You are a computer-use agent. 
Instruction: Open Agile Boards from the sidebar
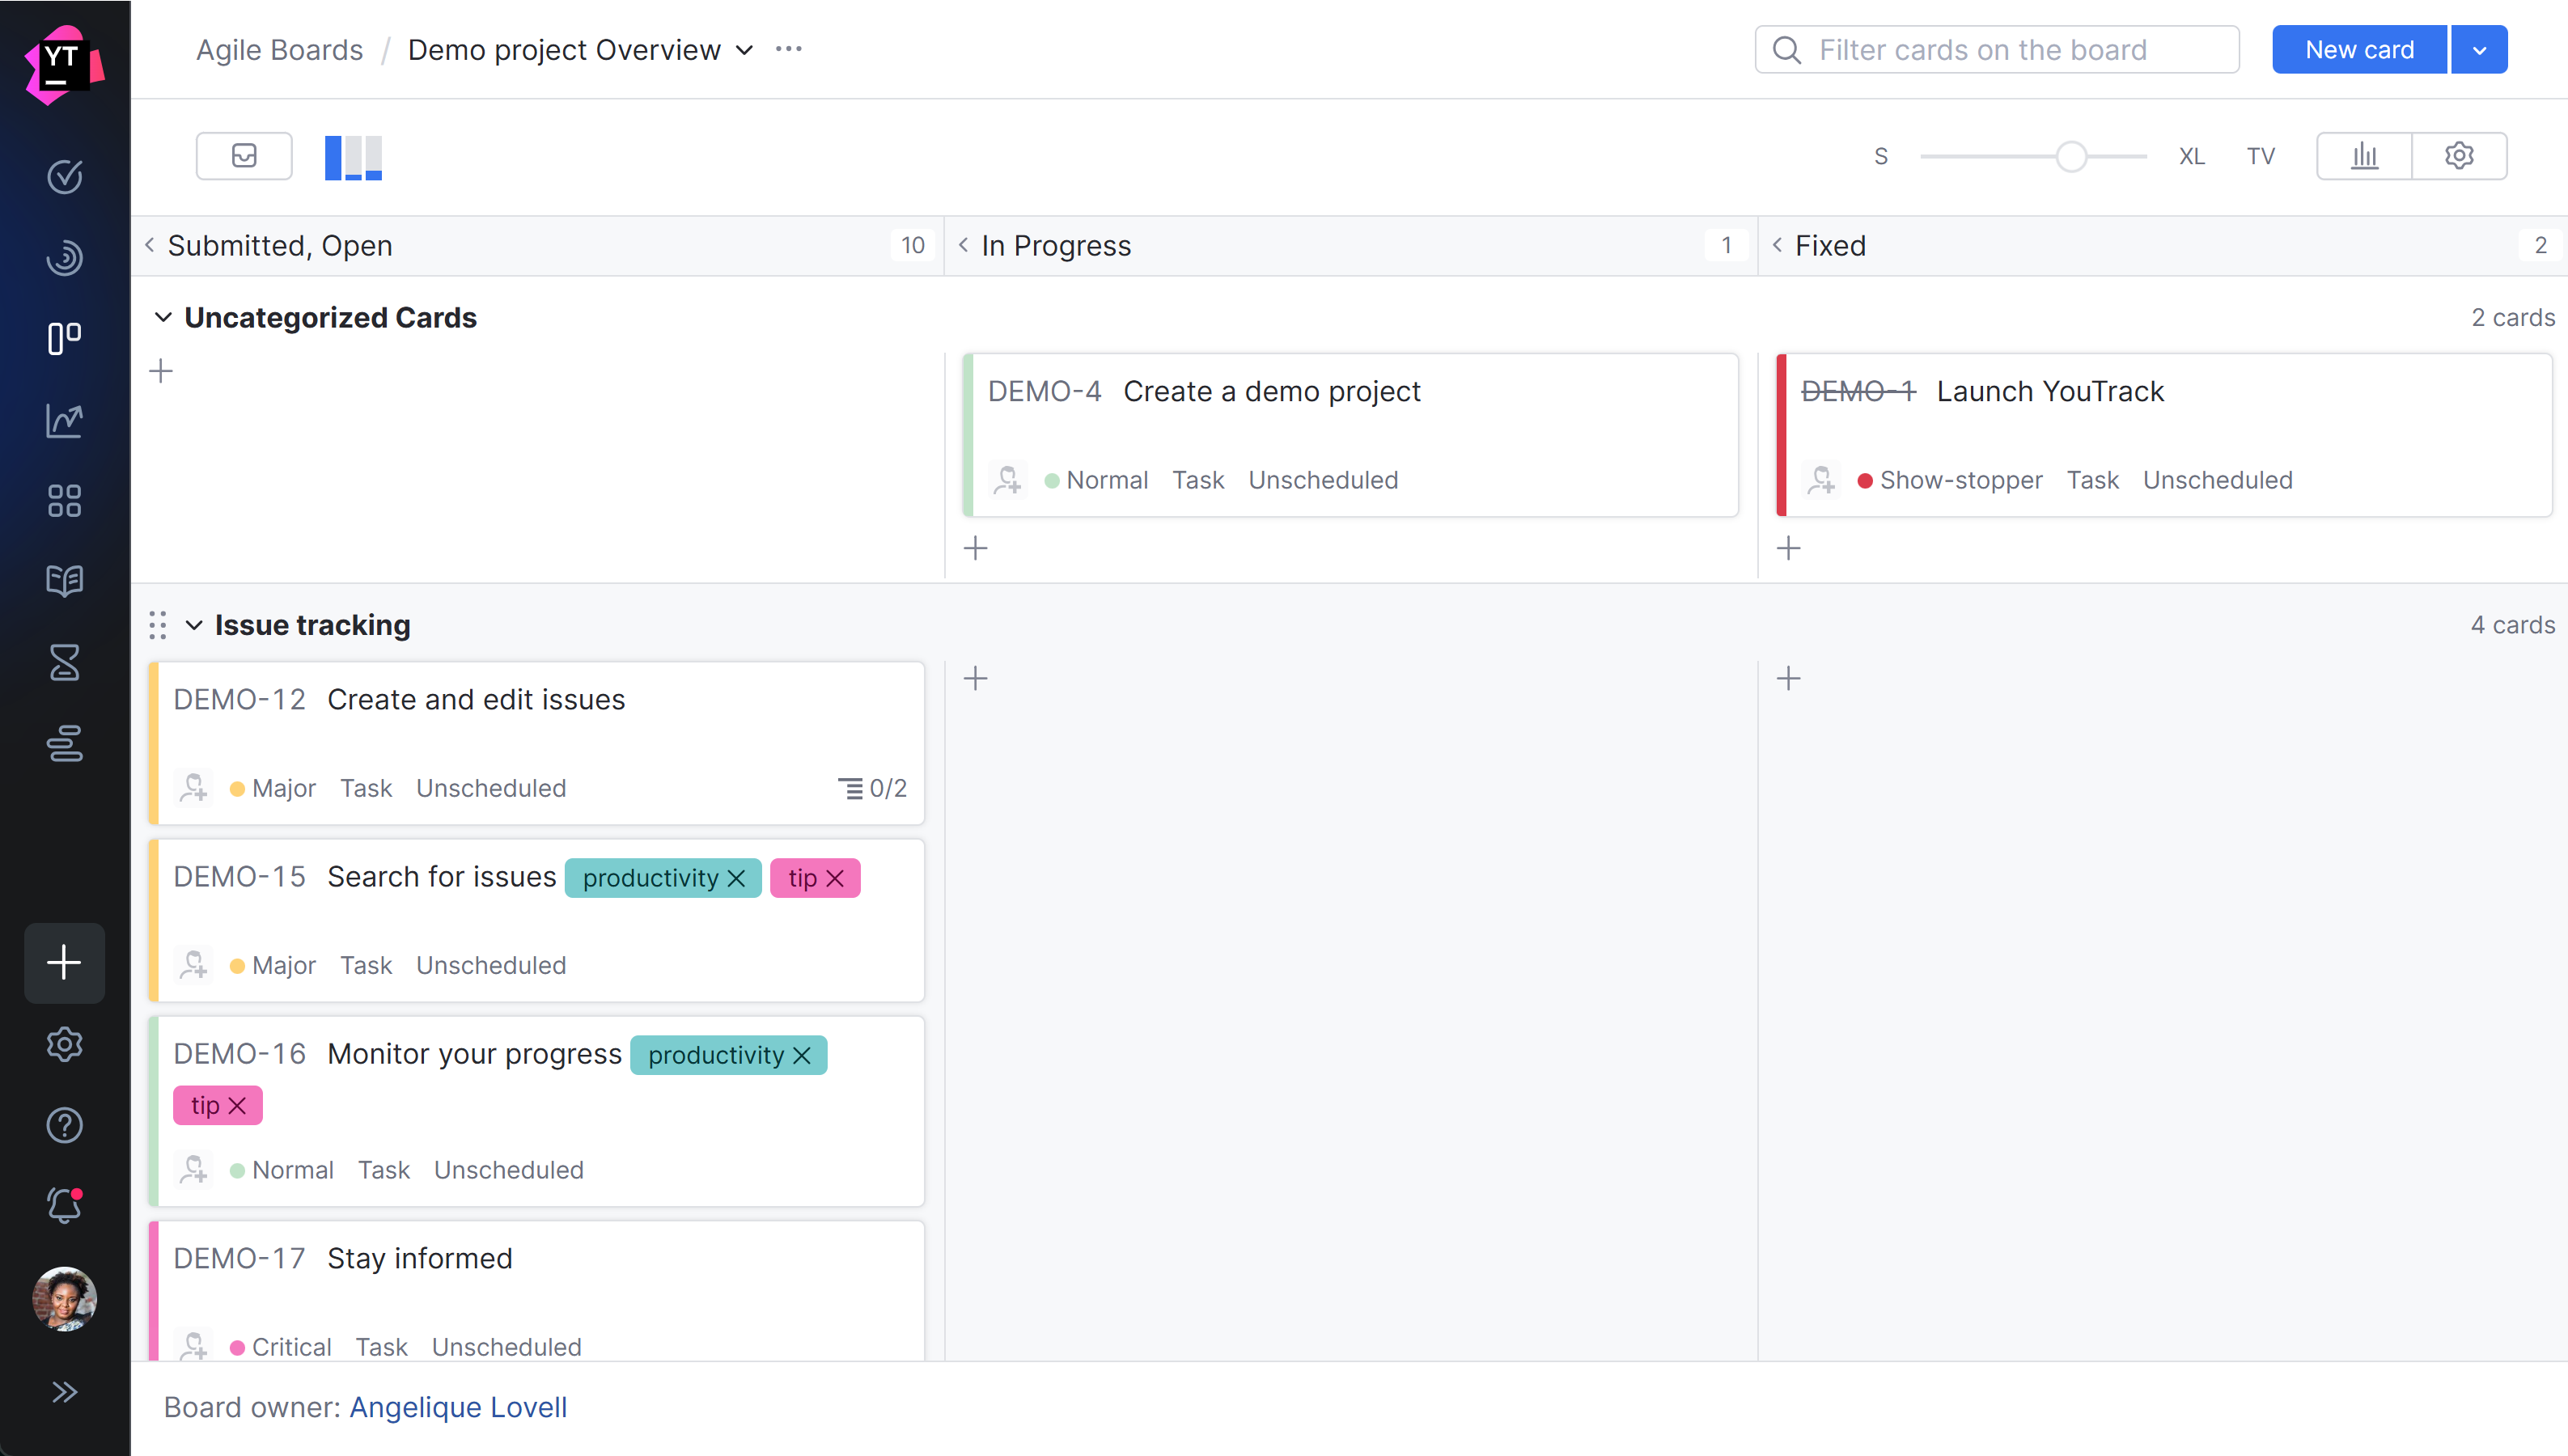[x=63, y=338]
